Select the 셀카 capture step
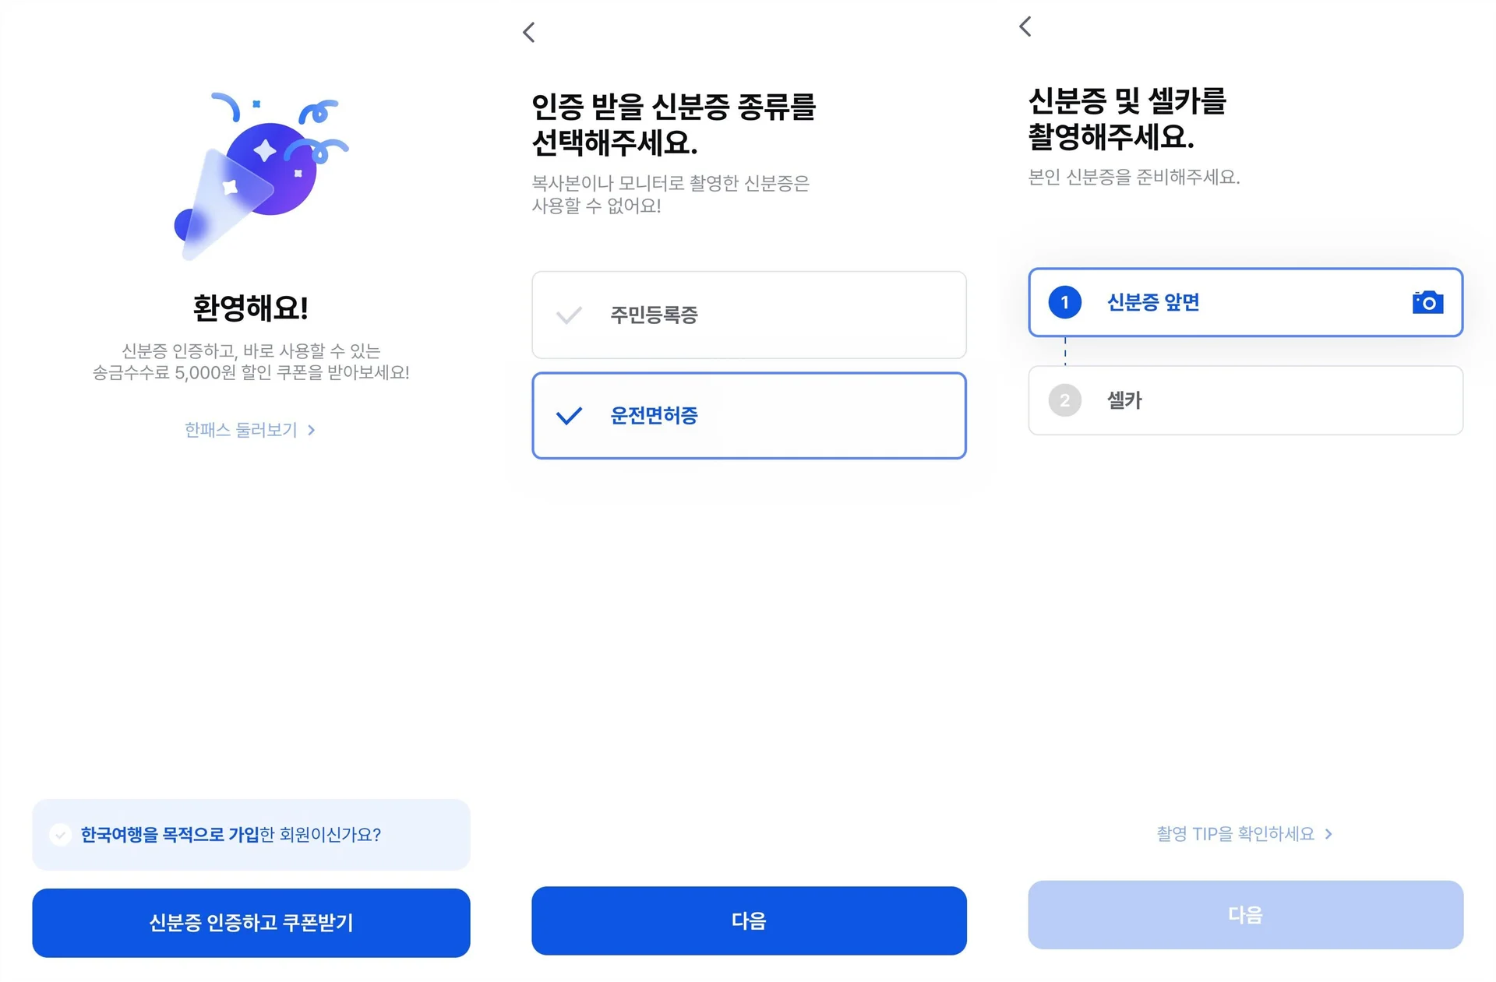Viewport: 1496px width, 982px height. [1244, 400]
